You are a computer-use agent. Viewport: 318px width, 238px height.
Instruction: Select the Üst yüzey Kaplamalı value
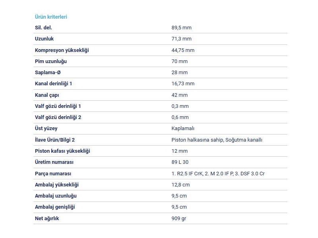(183, 129)
